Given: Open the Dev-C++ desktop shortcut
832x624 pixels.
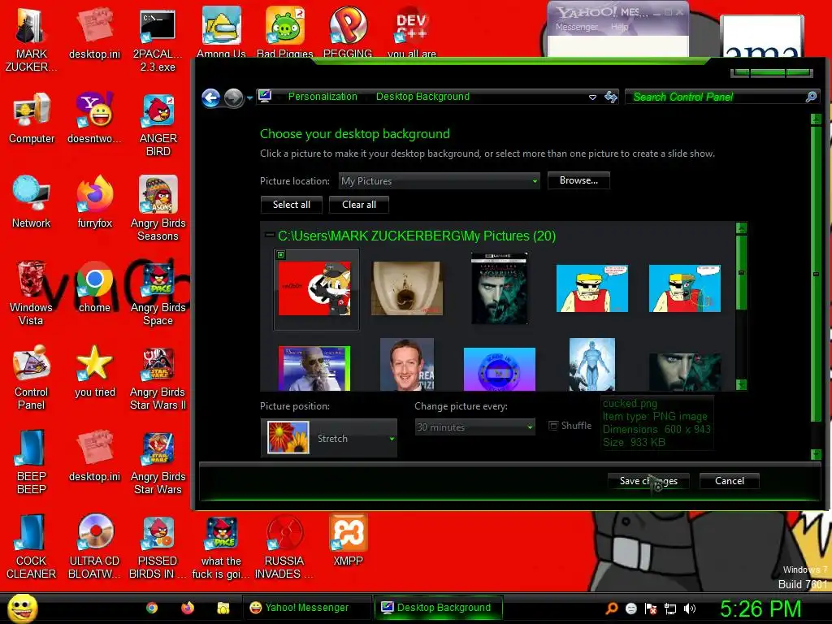Looking at the screenshot, I should 412,32.
